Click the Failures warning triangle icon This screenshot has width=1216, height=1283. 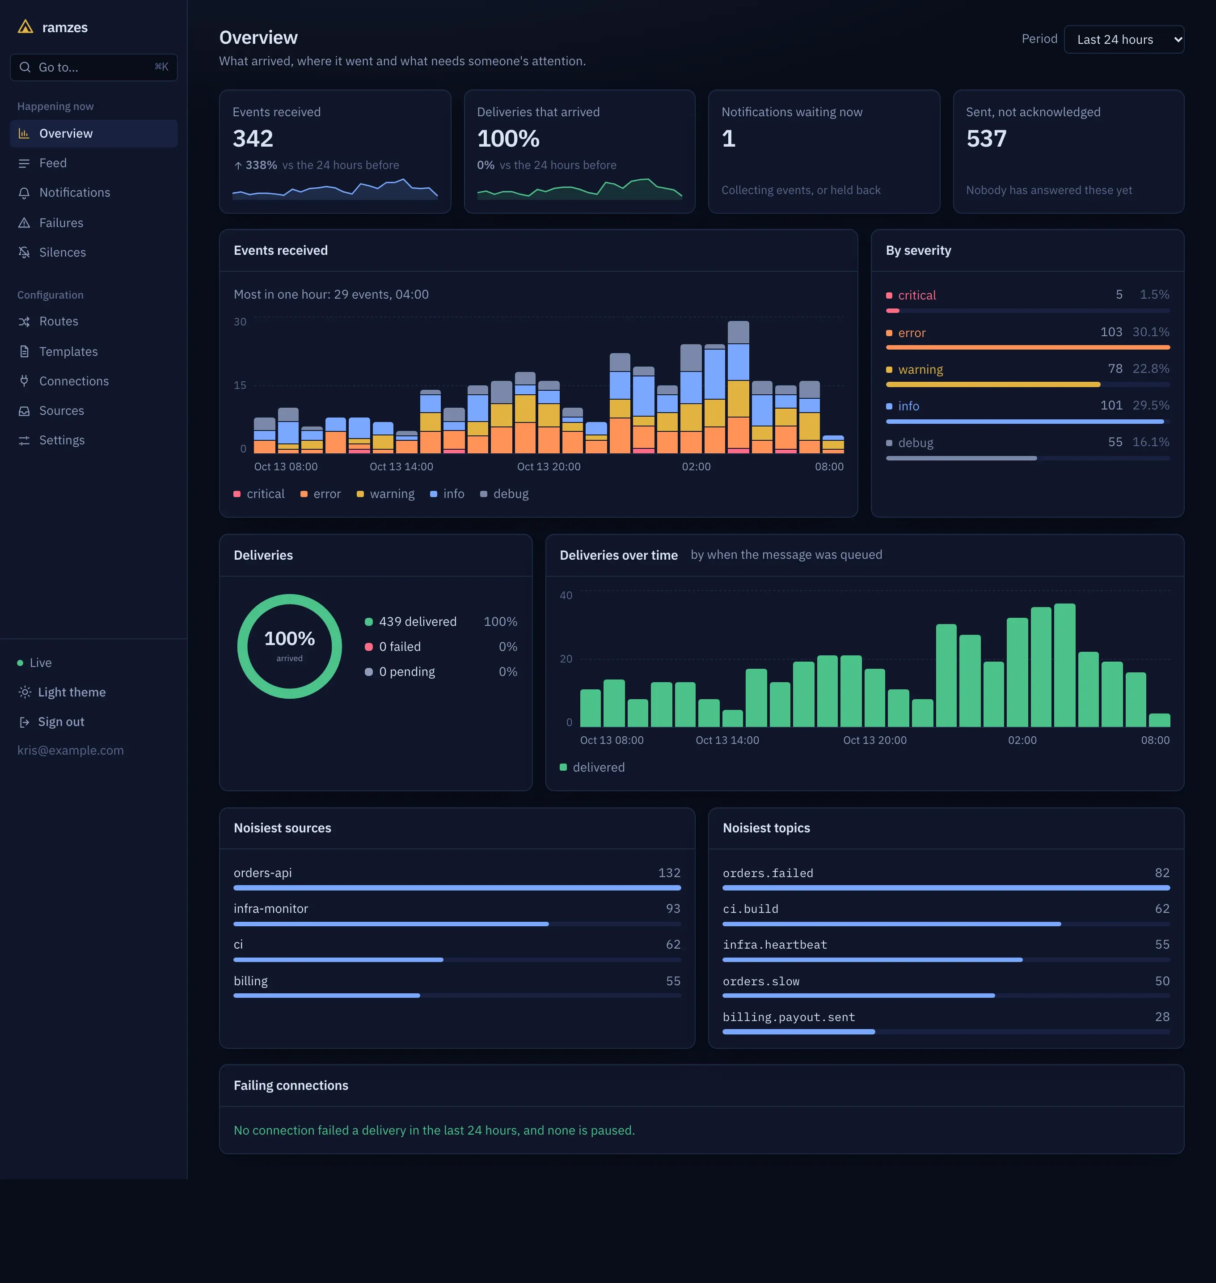tap(24, 223)
